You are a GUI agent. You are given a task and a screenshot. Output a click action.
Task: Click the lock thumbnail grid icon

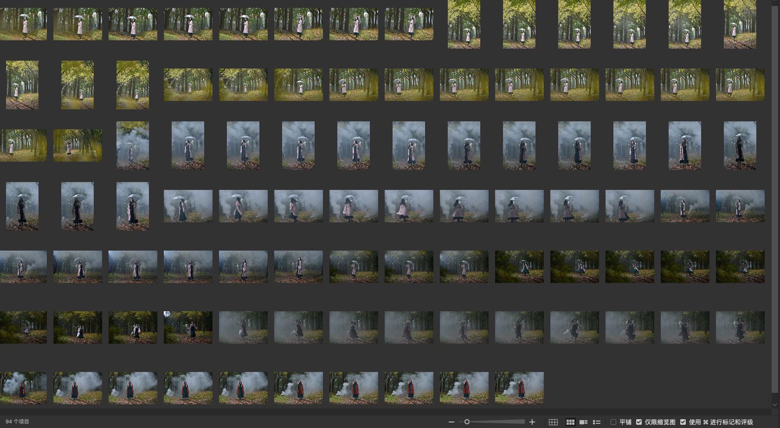(553, 422)
